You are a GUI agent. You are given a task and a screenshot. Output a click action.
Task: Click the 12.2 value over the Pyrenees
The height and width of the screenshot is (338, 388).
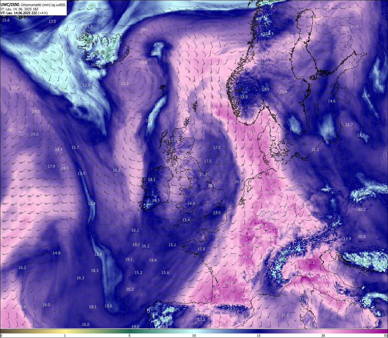coord(231,309)
